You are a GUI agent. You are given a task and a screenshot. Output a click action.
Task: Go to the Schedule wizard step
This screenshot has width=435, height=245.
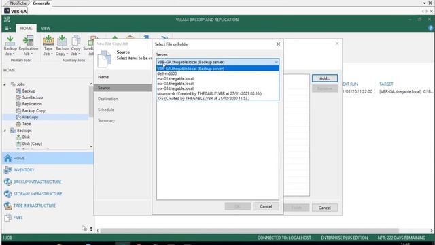click(x=106, y=110)
